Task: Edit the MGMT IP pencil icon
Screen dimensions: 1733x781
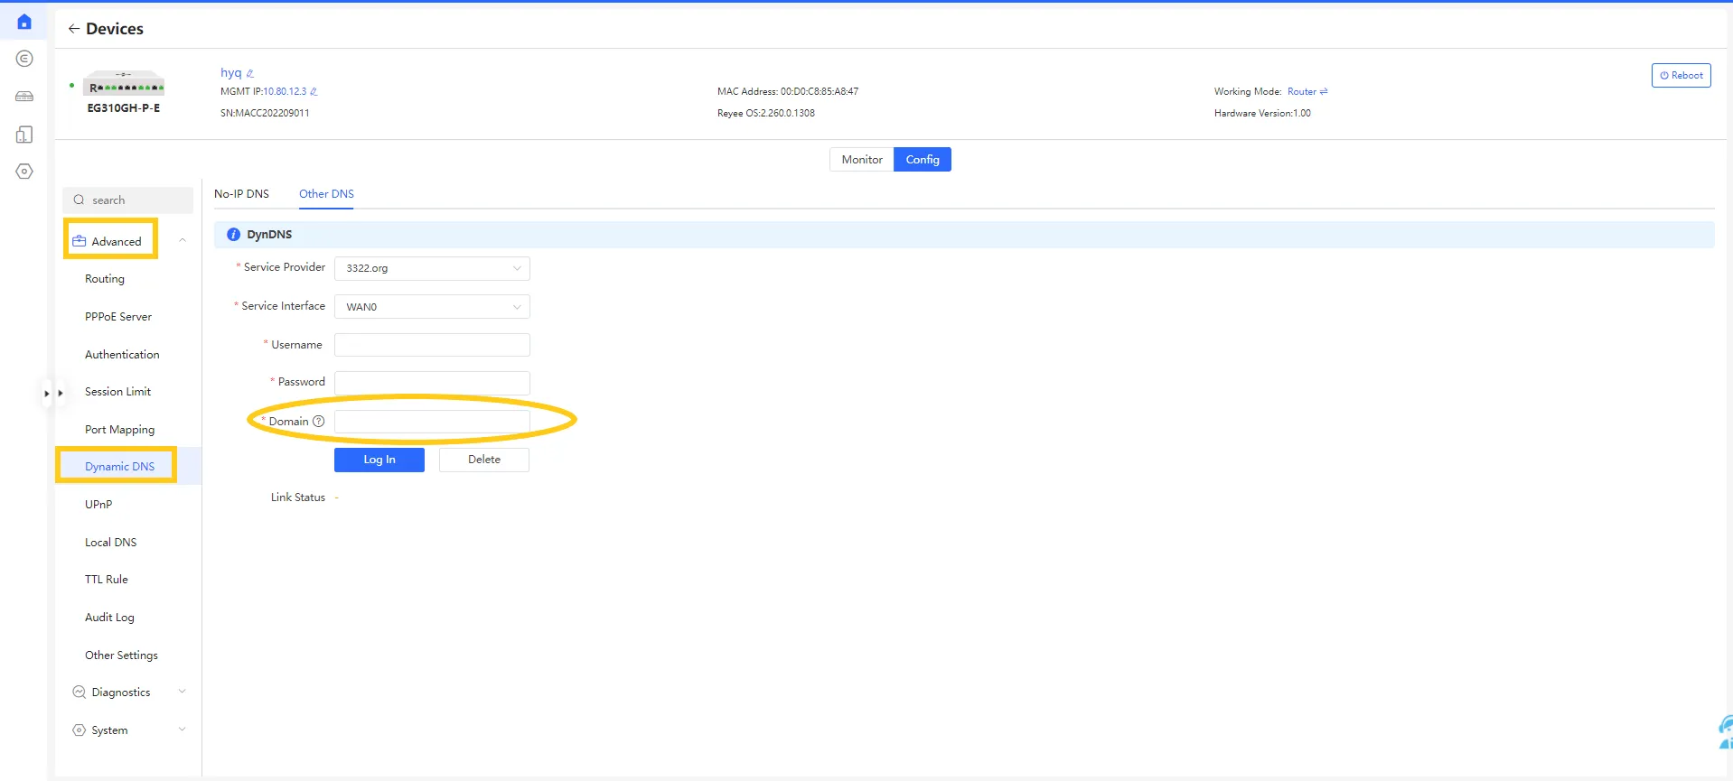Action: point(314,91)
